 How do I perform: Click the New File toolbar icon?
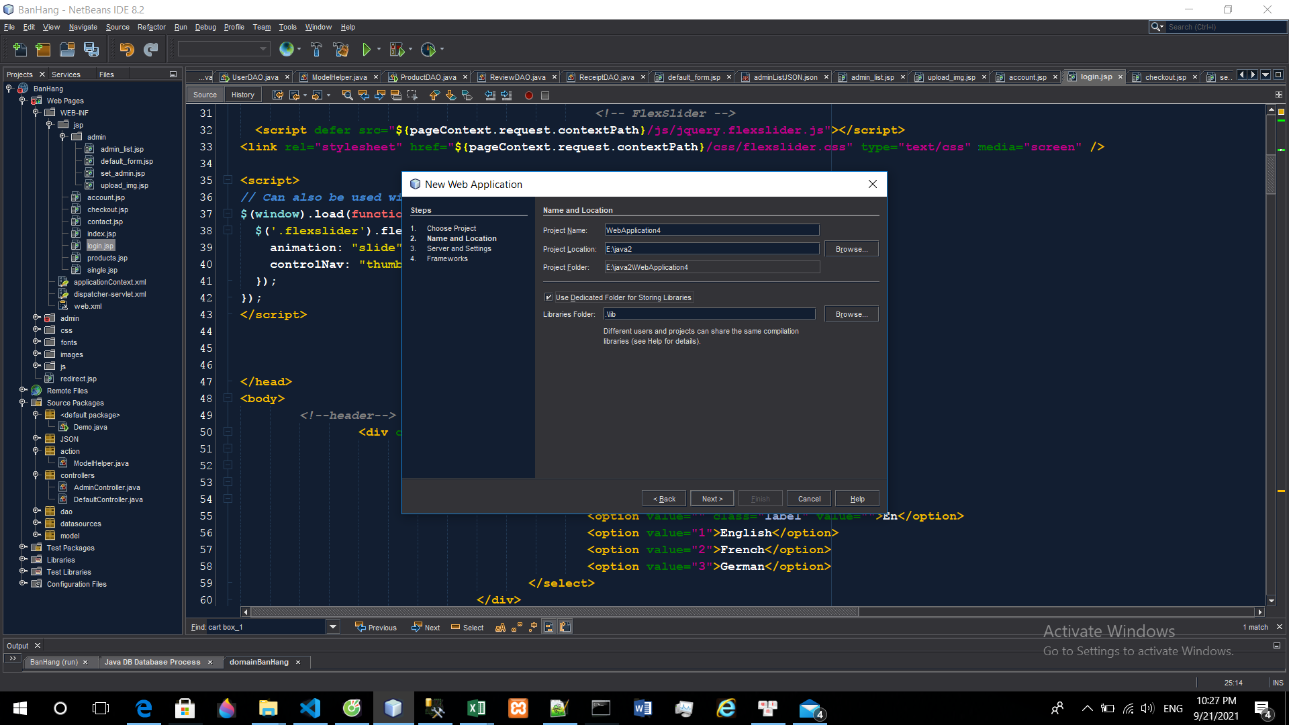tap(20, 49)
